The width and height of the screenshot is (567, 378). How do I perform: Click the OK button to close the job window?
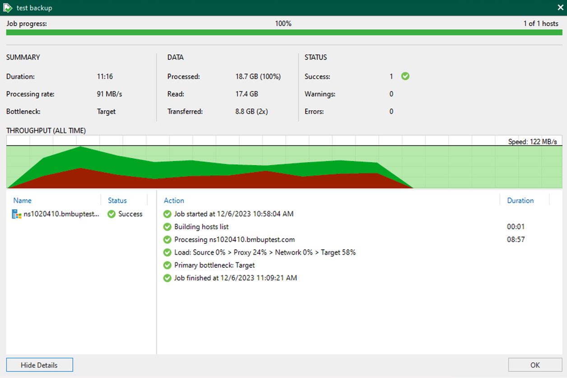coord(535,365)
